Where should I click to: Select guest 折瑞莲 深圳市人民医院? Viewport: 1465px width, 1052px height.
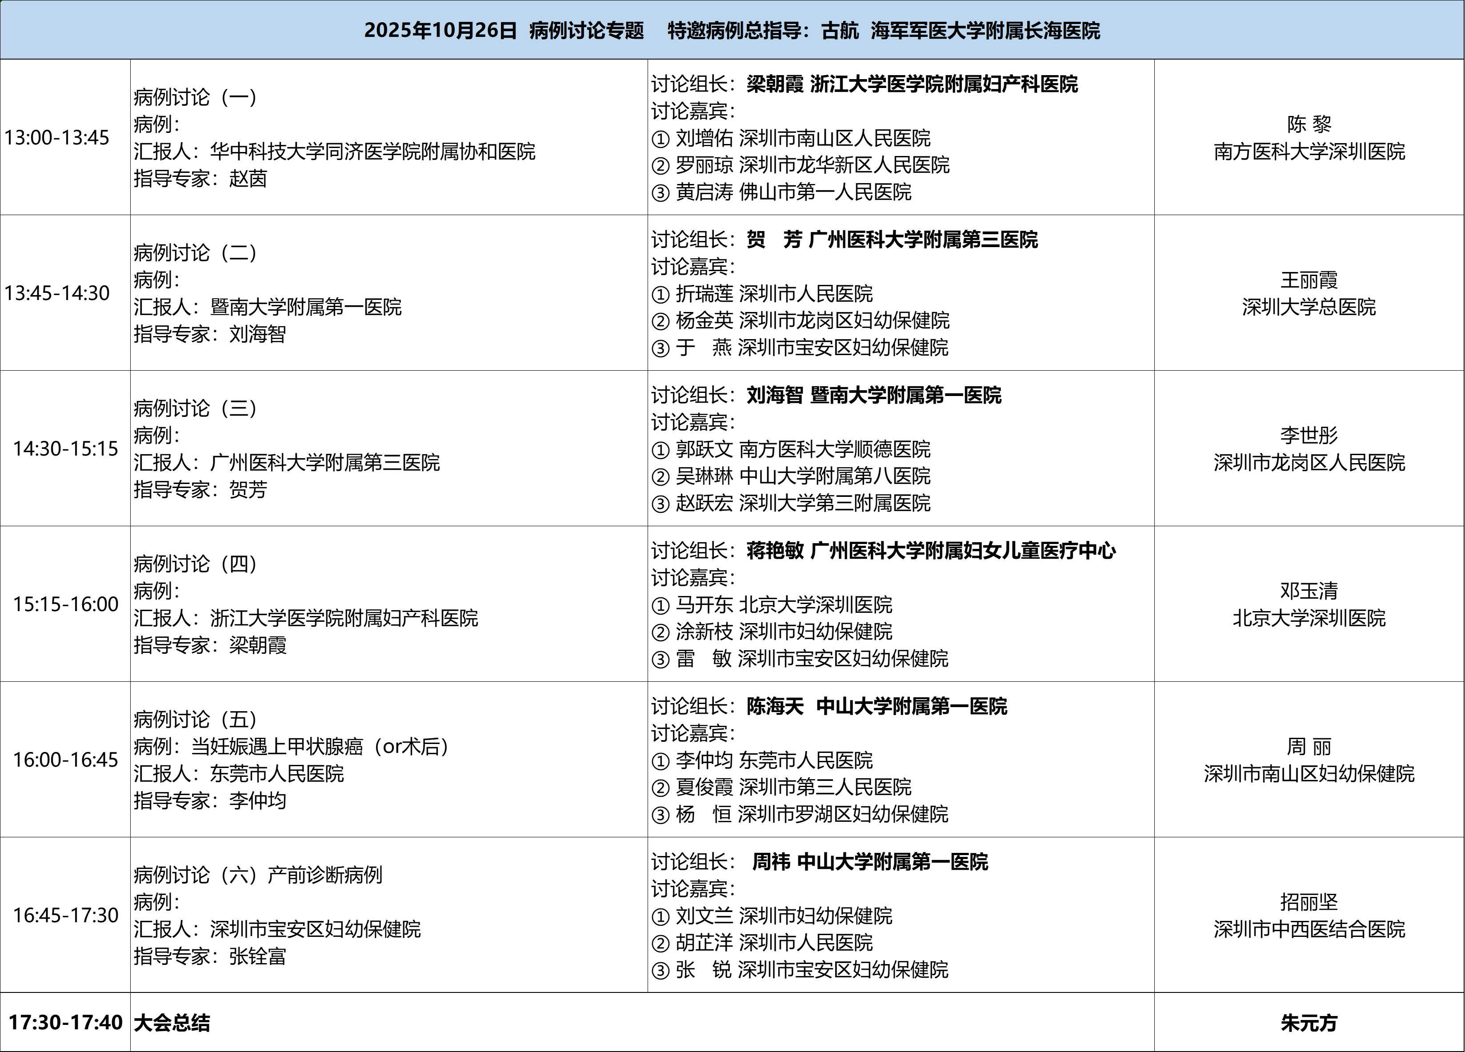[x=762, y=294]
